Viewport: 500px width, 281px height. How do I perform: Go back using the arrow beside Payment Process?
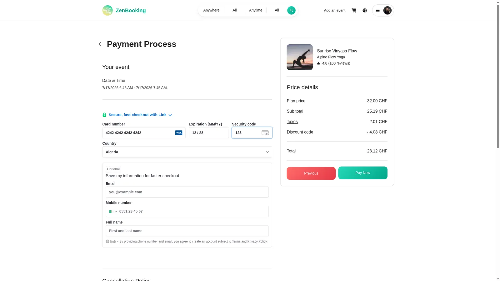(x=100, y=44)
